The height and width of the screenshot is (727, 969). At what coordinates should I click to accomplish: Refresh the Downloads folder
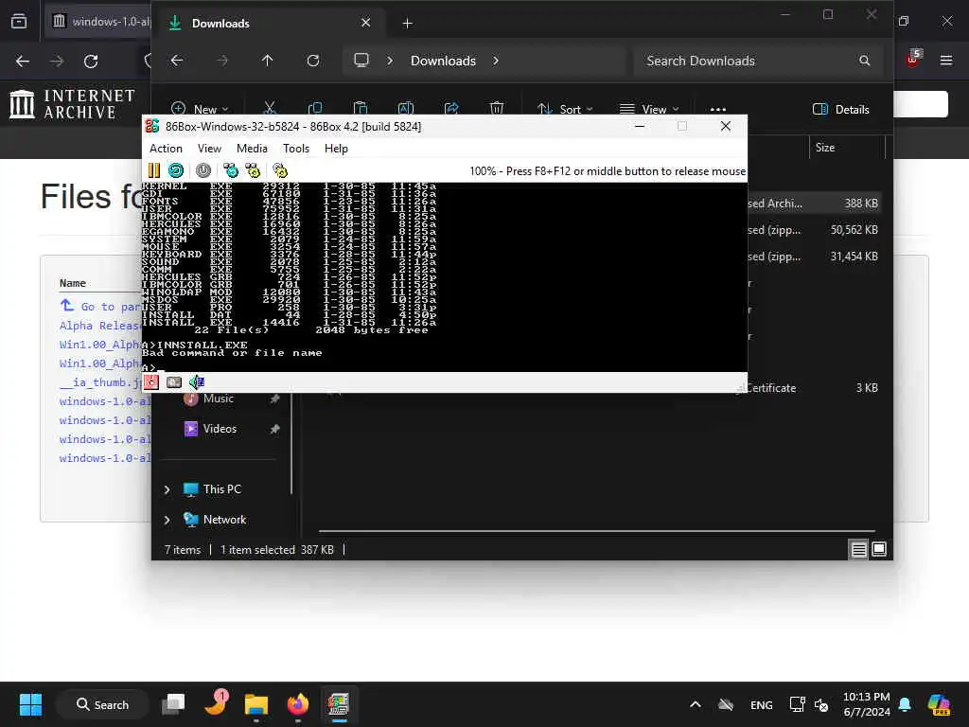tap(313, 61)
